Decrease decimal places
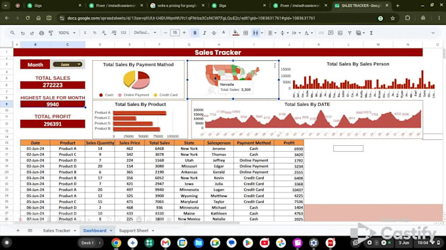Image resolution: width=446 pixels, height=250 pixels. [x=104, y=33]
